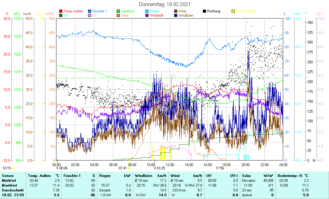Click the sunrise sun icon at 07:41
The height and width of the screenshot is (199, 329).
[129, 168]
